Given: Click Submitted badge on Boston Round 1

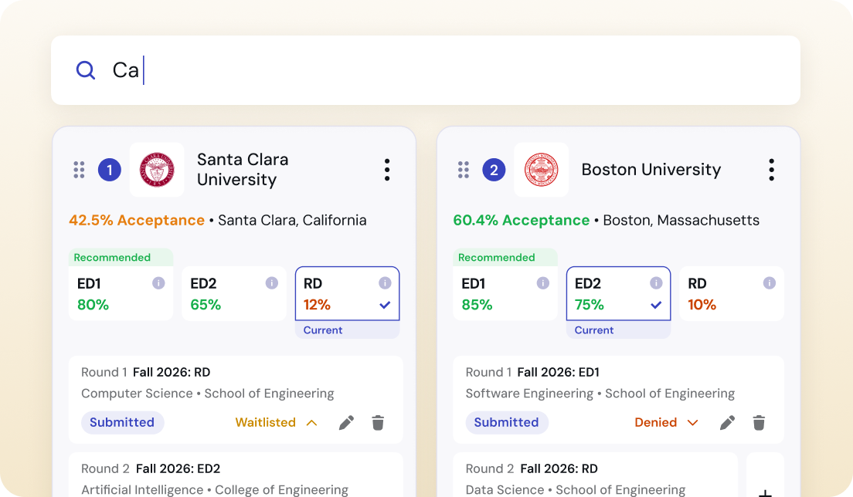Looking at the screenshot, I should 506,422.
